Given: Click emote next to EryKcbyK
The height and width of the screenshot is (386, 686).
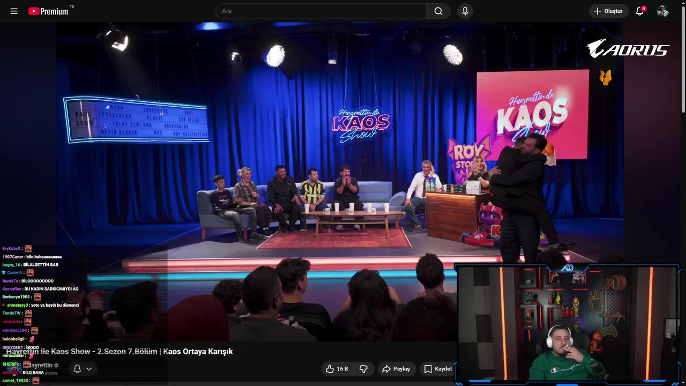Looking at the screenshot, I should pos(28,249).
